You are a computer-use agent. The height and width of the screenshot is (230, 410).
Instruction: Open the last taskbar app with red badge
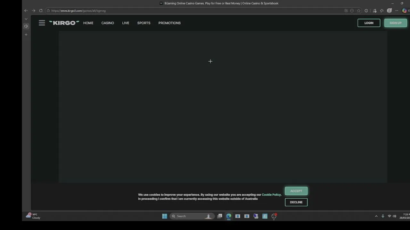(x=274, y=216)
